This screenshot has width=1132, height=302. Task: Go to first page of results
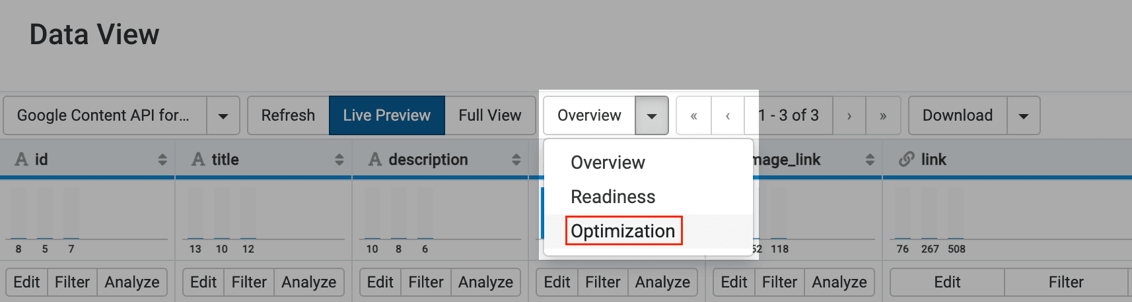pyautogui.click(x=693, y=116)
